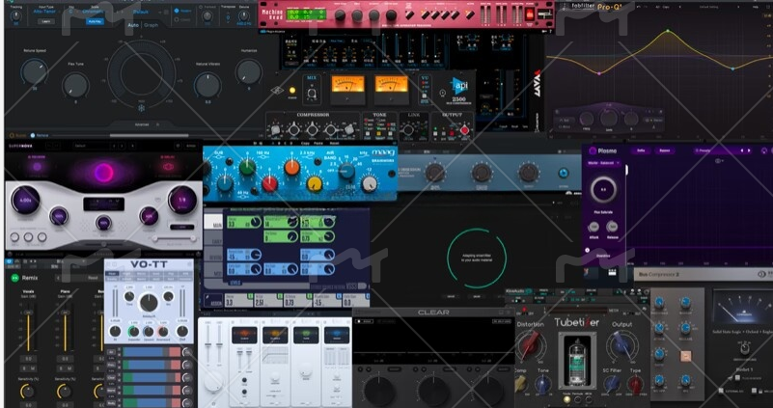Click the red power button on Machine Head
The width and height of the screenshot is (773, 408).
pos(530,14)
